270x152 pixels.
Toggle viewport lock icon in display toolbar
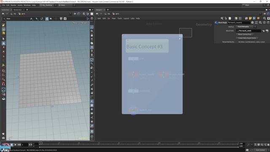(92, 35)
